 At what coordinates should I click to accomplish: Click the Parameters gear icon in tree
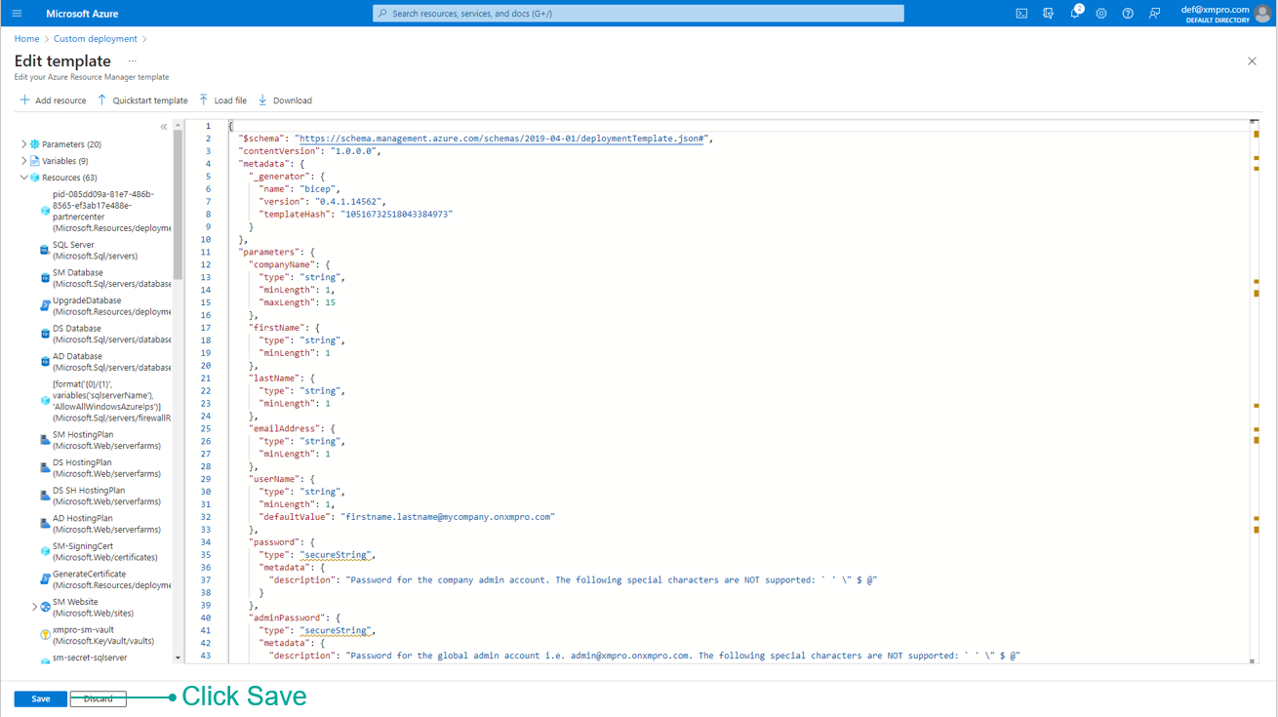pos(35,144)
